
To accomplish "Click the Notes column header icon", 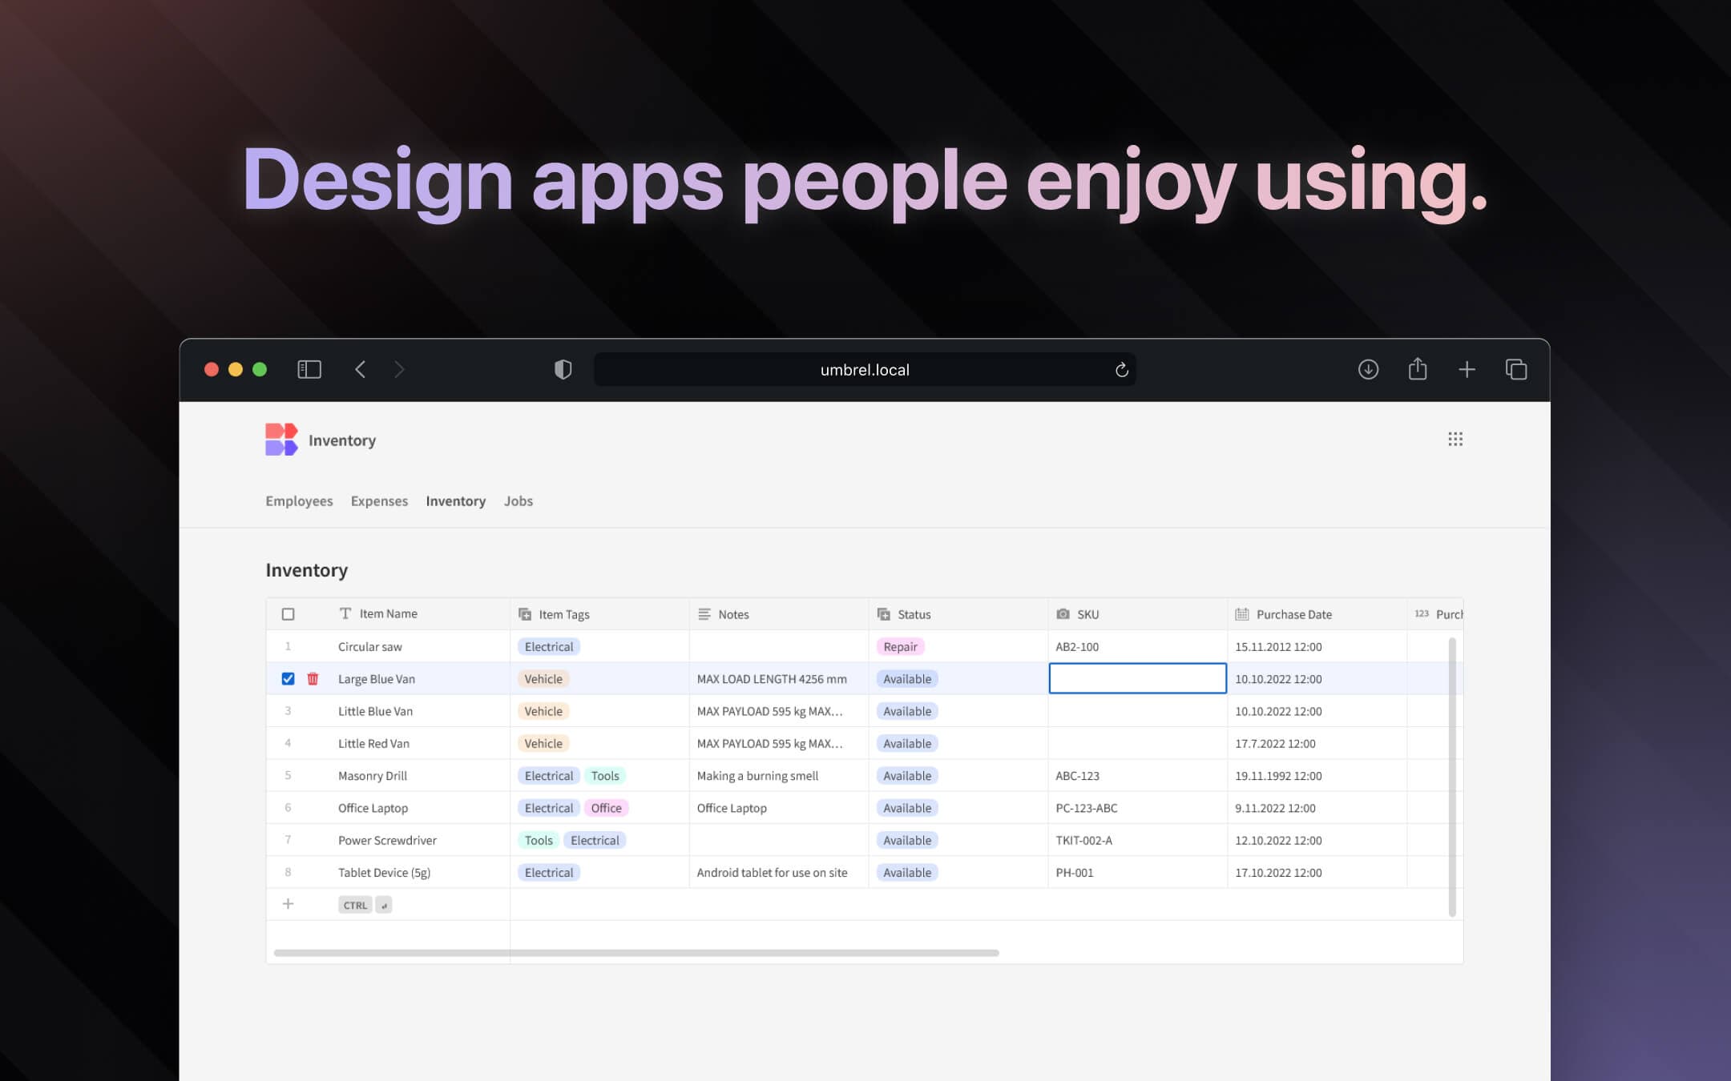I will [x=704, y=614].
